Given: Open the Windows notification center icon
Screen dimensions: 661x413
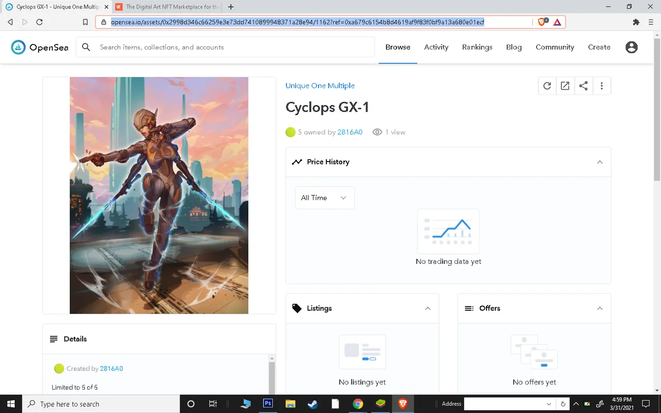Looking at the screenshot, I should pyautogui.click(x=646, y=404).
